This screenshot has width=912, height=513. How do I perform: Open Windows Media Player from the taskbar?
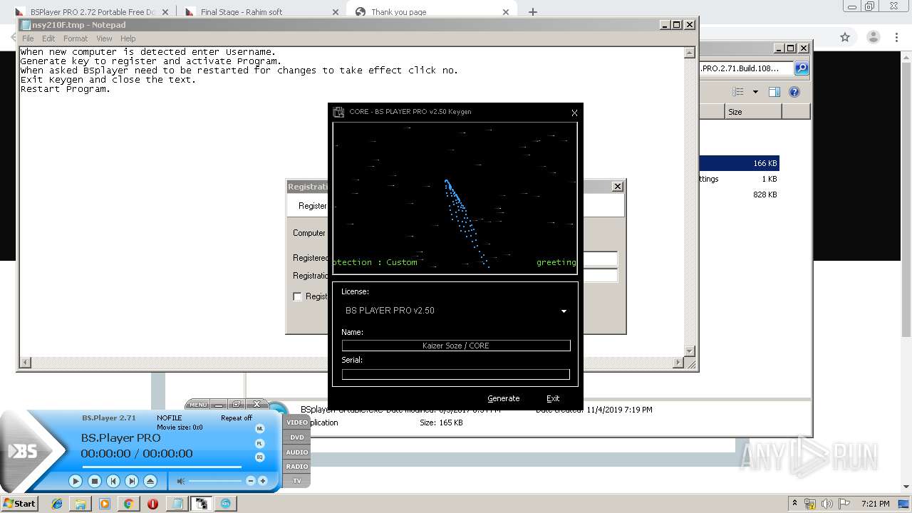105,504
